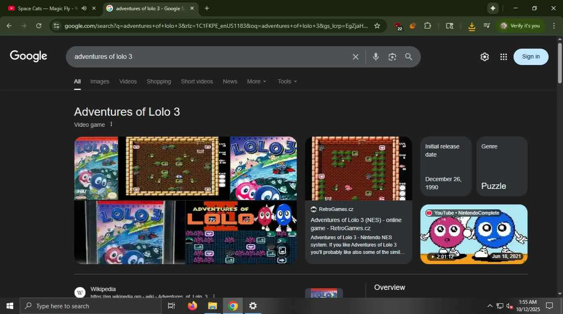Clear the search box text
563x314 pixels.
356,57
